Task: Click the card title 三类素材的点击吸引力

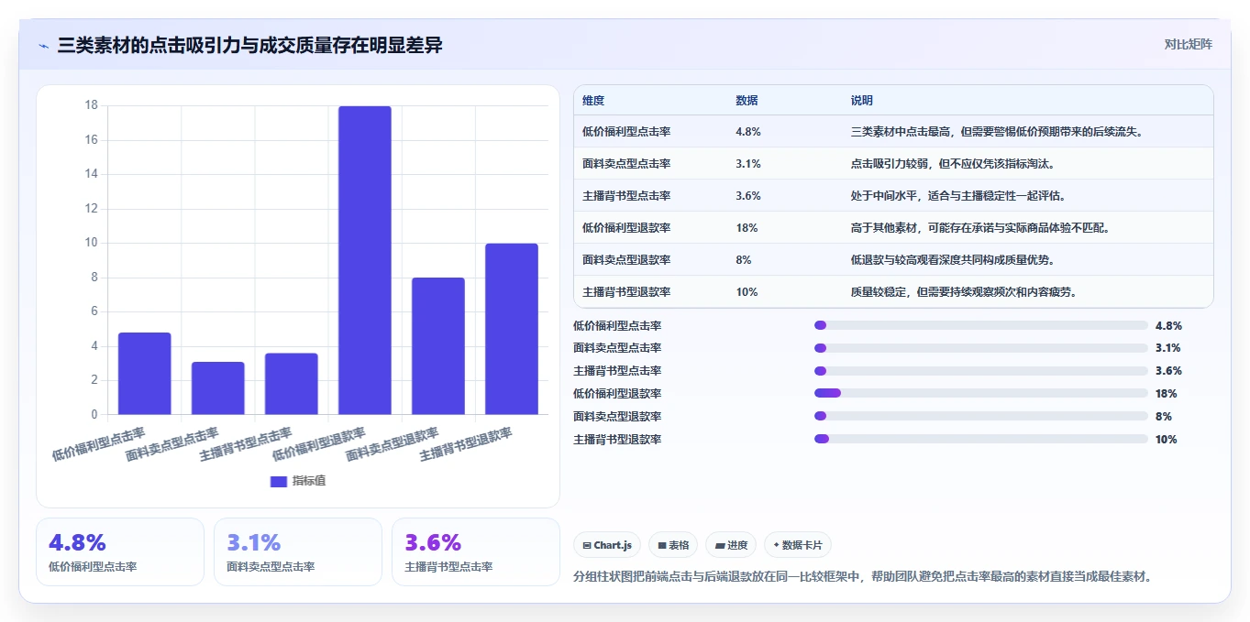Action: (x=250, y=45)
